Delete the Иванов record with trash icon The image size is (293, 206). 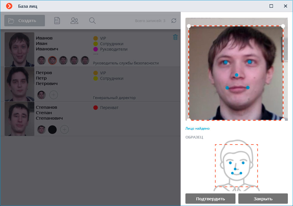(x=175, y=37)
